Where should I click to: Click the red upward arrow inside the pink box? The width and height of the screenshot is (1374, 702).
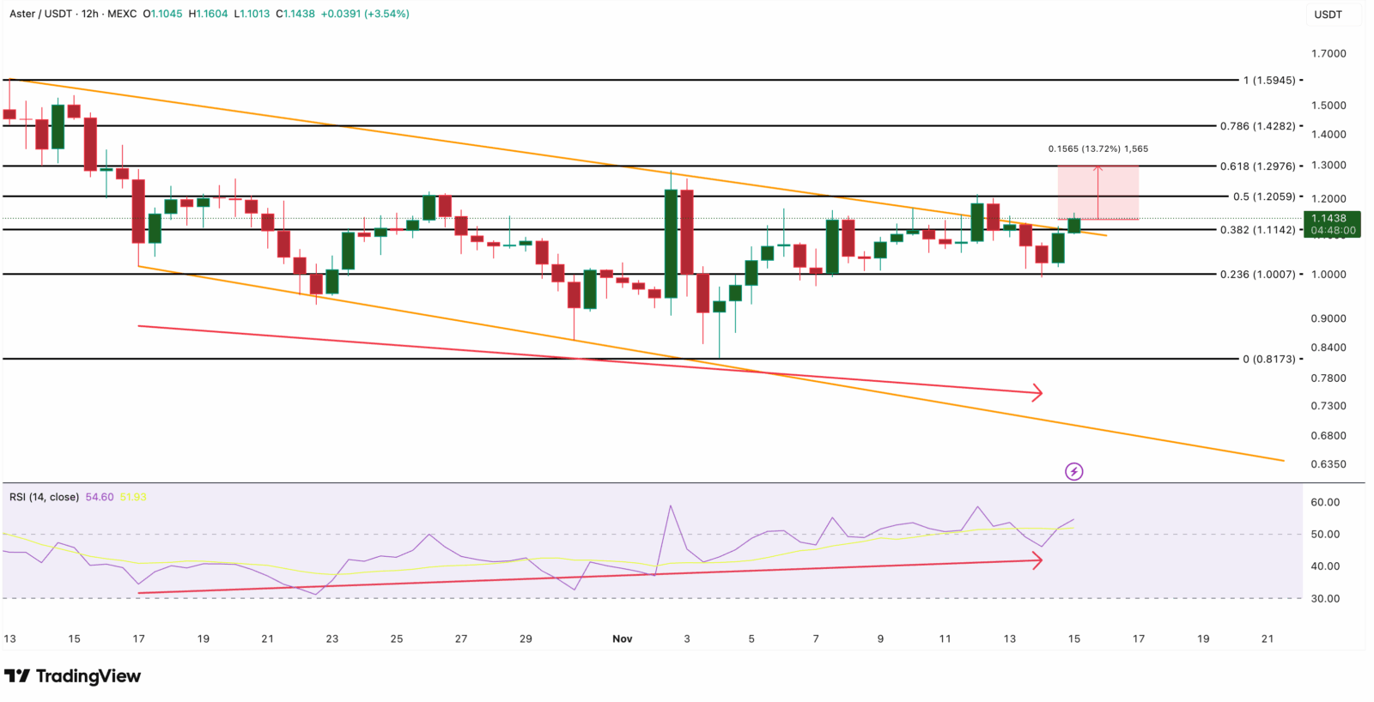tap(1097, 172)
